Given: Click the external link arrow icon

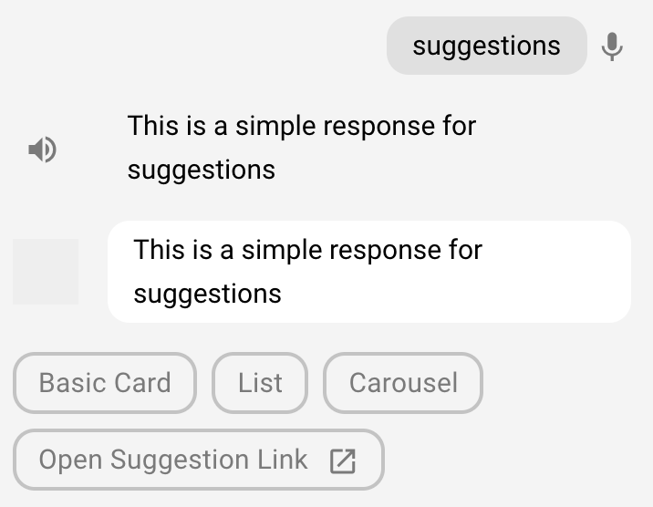Looking at the screenshot, I should click(343, 460).
